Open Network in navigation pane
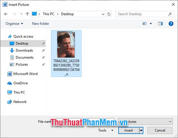 tap(20, 102)
